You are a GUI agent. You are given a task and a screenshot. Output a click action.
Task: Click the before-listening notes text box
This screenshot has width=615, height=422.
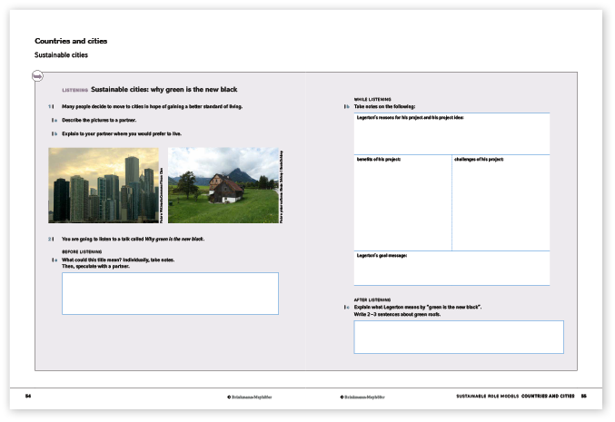[x=170, y=293]
